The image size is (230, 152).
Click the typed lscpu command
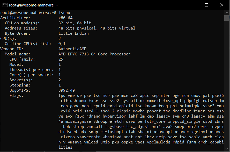pos(64,13)
